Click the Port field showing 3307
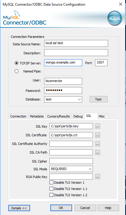The image size is (126, 215). click(101, 63)
